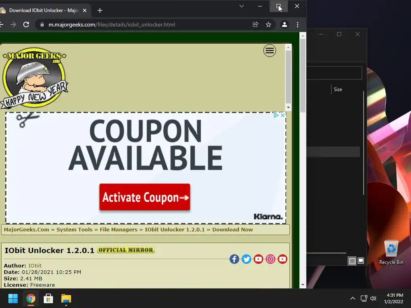Open the clock and calendar flyout
Viewport: 411px width, 308px height.
coord(394,298)
